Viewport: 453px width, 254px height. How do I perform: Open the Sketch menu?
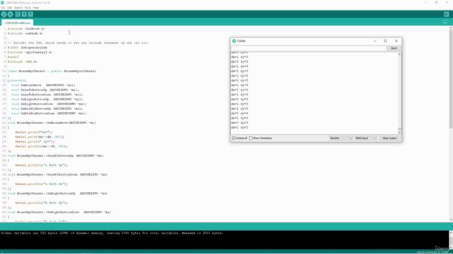(x=18, y=8)
